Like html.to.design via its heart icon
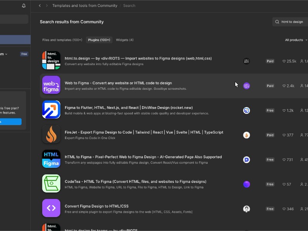 click(x=284, y=61)
